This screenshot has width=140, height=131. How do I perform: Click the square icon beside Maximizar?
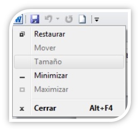(22, 90)
